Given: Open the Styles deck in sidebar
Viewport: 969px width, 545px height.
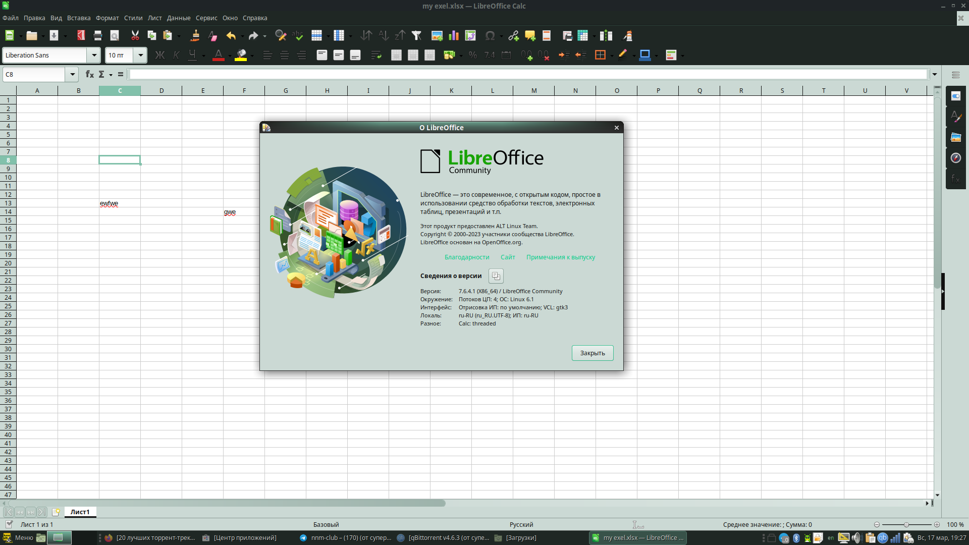Looking at the screenshot, I should [x=956, y=117].
